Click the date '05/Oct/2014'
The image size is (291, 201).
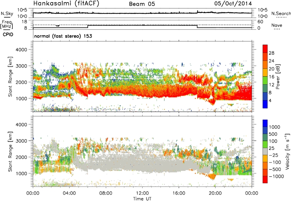click(233, 4)
